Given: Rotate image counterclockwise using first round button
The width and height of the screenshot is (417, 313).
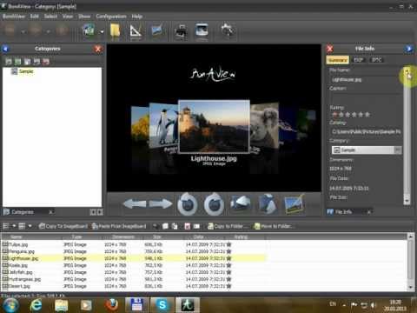Looking at the screenshot, I should (x=188, y=204).
